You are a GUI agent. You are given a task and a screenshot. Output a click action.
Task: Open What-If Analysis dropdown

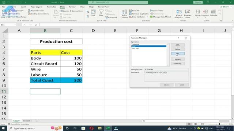pyautogui.click(x=179, y=14)
